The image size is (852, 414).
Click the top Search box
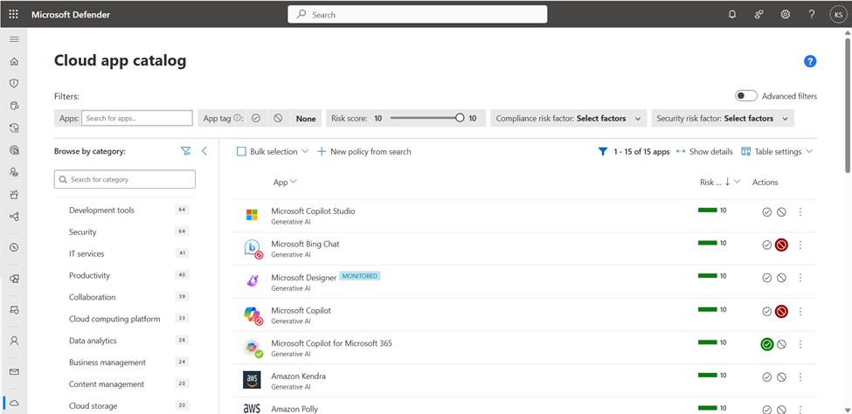(418, 15)
